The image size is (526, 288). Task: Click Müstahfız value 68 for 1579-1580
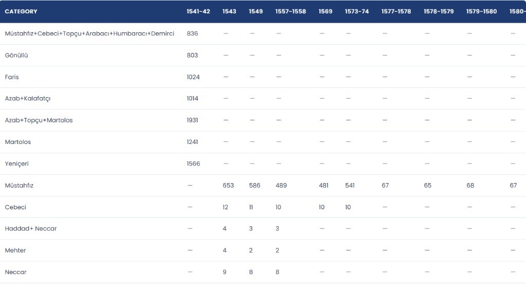click(471, 185)
